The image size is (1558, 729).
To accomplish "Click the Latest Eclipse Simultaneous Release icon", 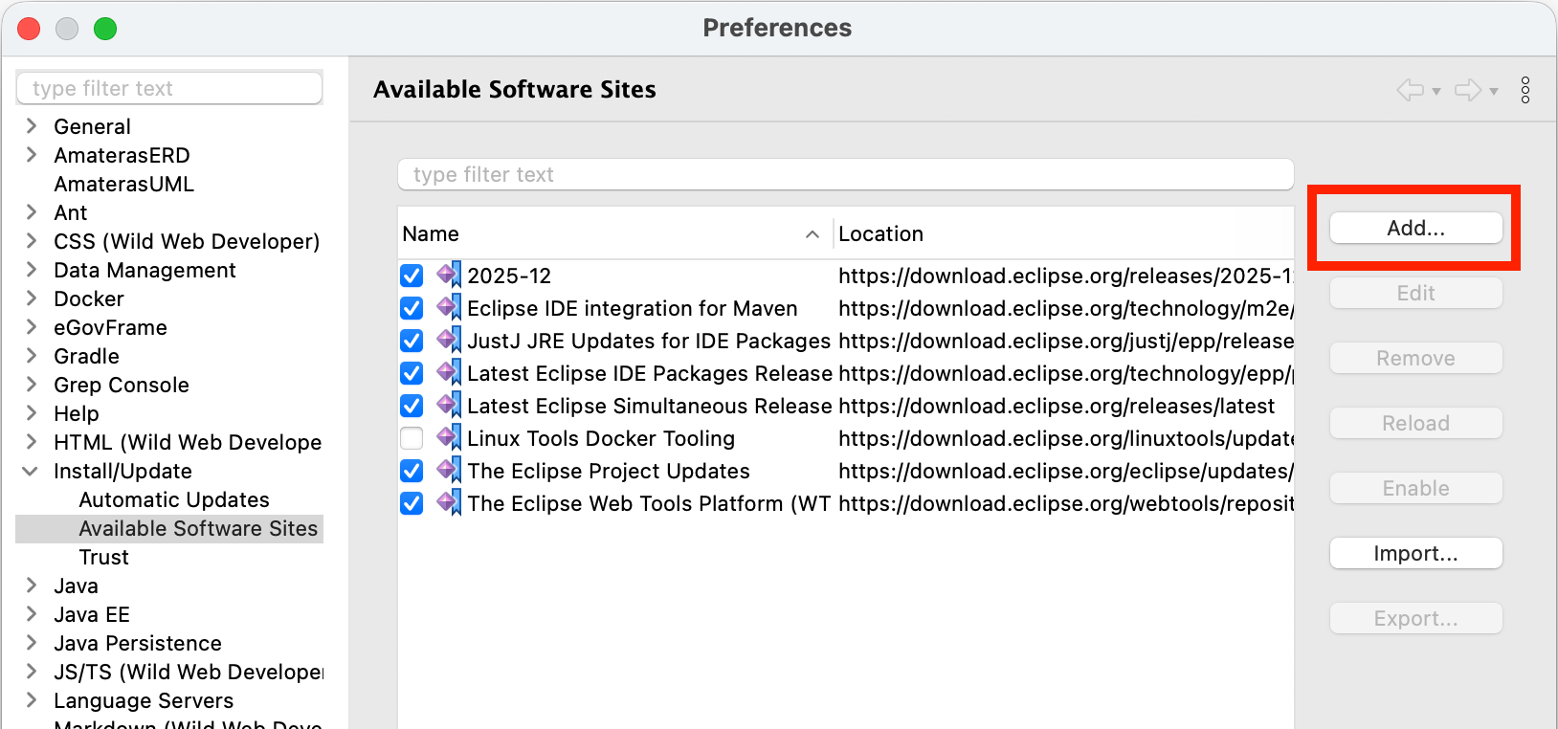I will point(449,406).
